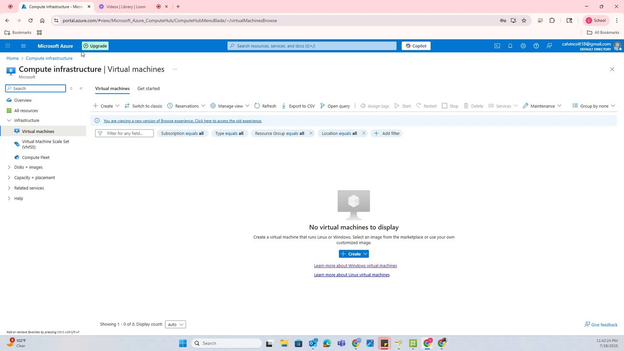Viewport: 624px width, 351px height.
Task: Click Switch to classic
Action: 143,106
